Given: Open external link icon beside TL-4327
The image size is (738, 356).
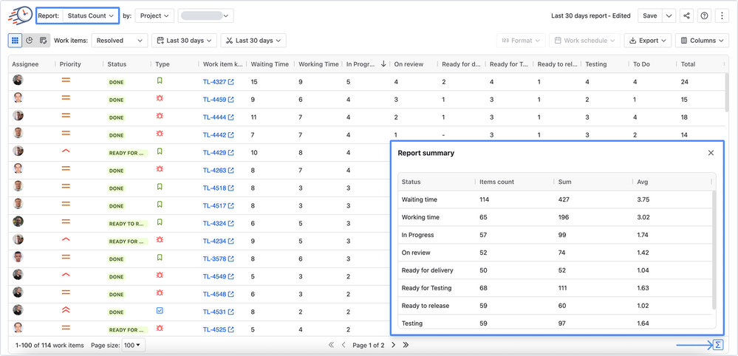Looking at the screenshot, I should pos(231,82).
